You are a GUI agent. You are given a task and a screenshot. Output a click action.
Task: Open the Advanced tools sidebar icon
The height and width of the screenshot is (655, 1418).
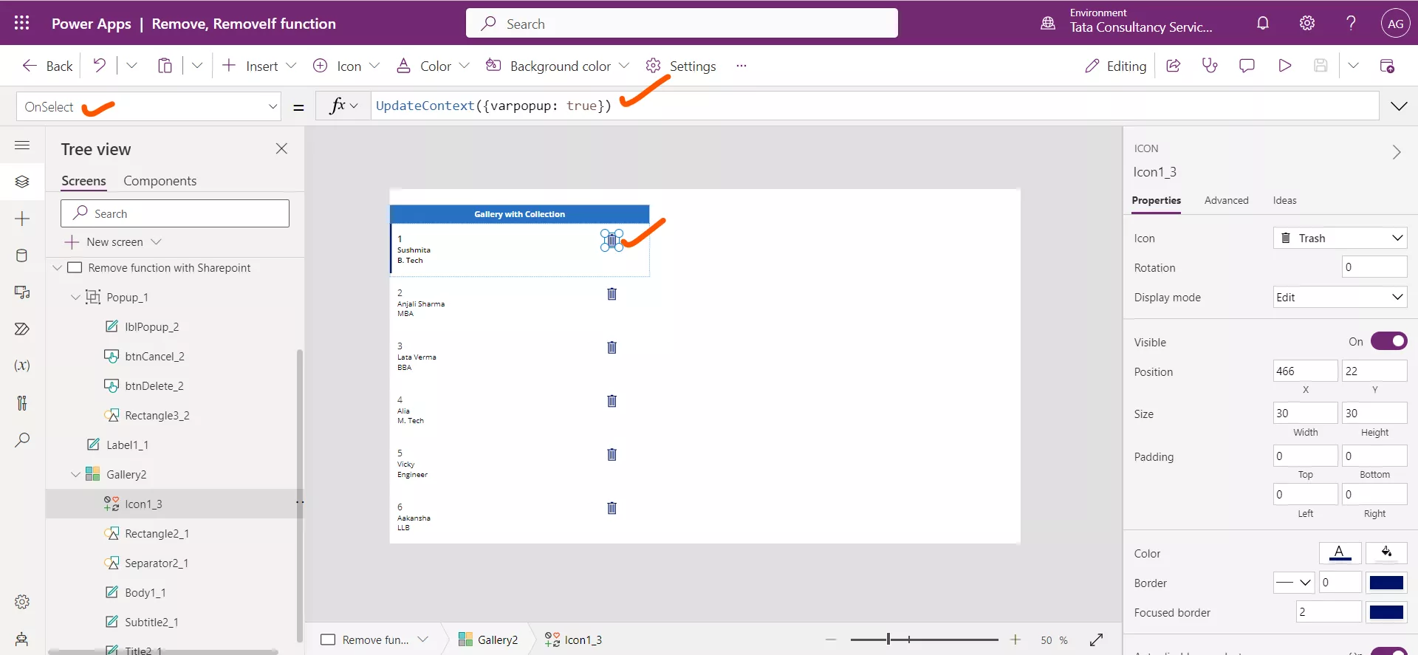tap(22, 402)
